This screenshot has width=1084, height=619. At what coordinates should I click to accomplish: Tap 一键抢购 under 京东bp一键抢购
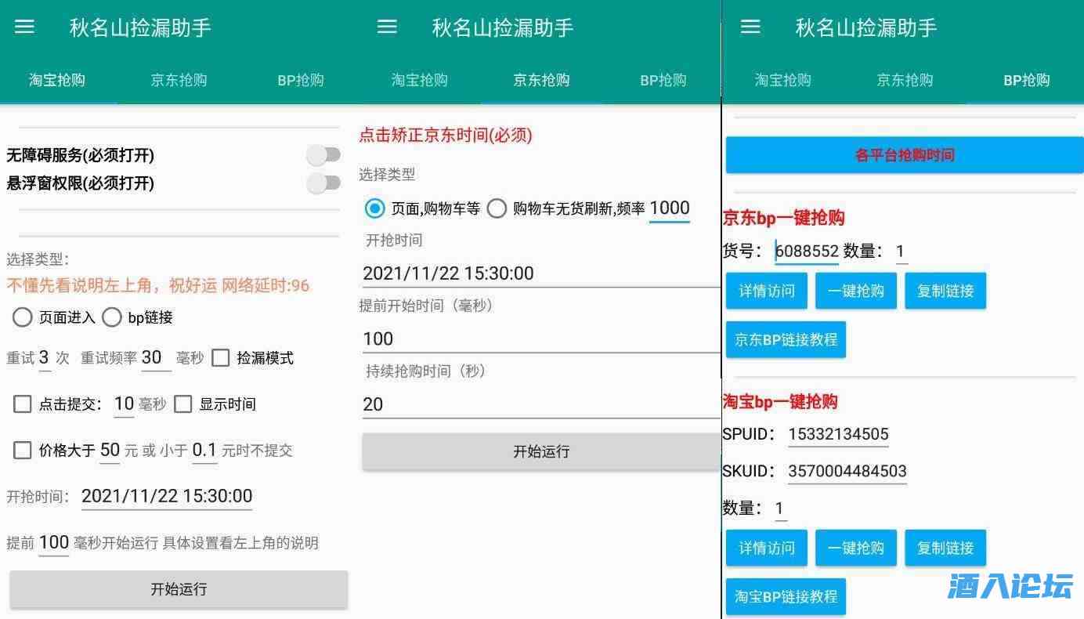[x=856, y=291]
